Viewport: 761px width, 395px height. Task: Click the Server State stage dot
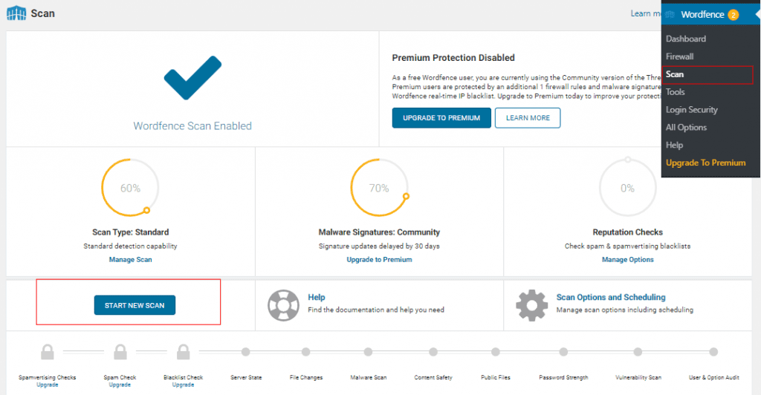[245, 352]
